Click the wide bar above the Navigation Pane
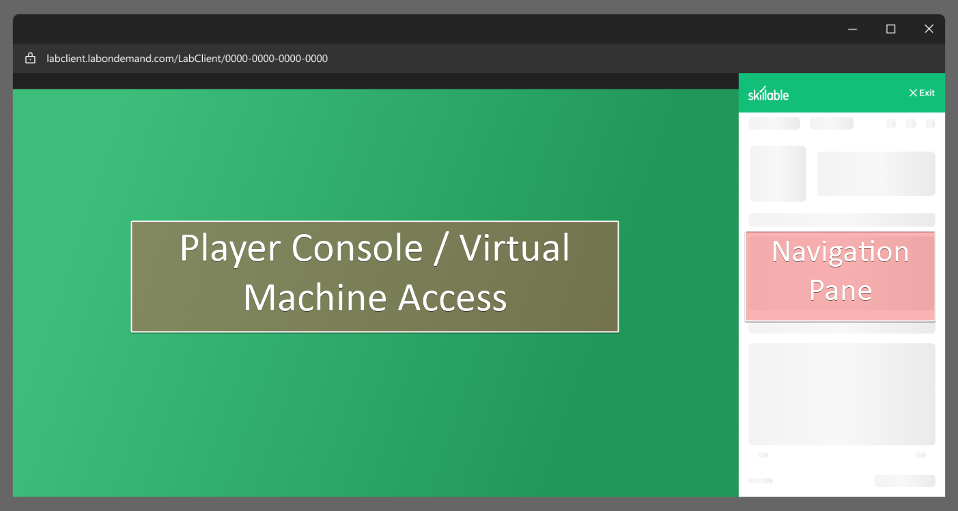The height and width of the screenshot is (511, 958). (841, 219)
